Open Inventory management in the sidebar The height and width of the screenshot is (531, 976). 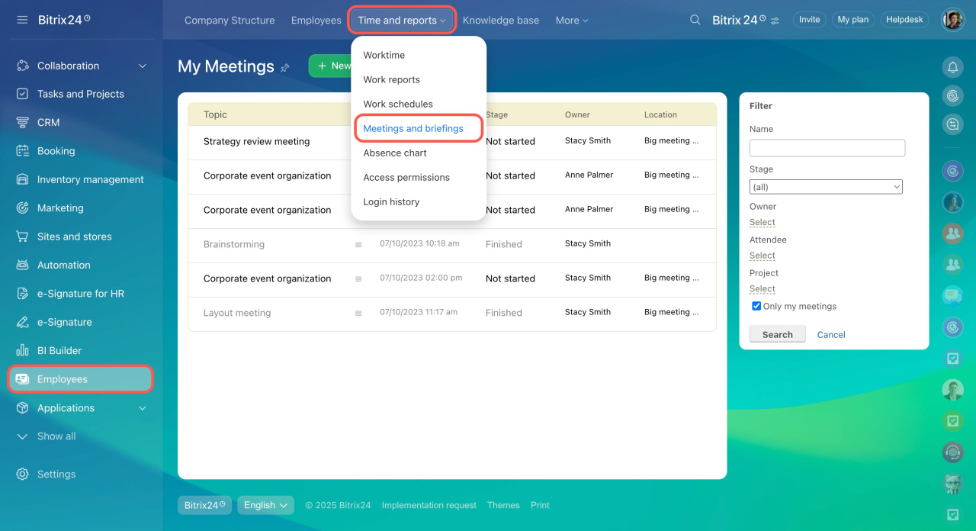pos(90,179)
